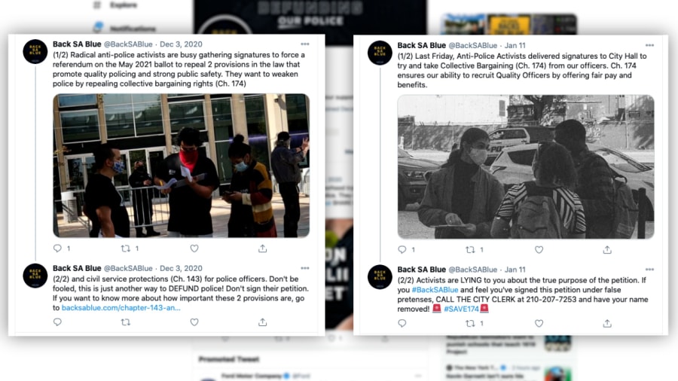
Task: Open more options on Jan 11 (2/2) tweet
Action: tap(649, 270)
